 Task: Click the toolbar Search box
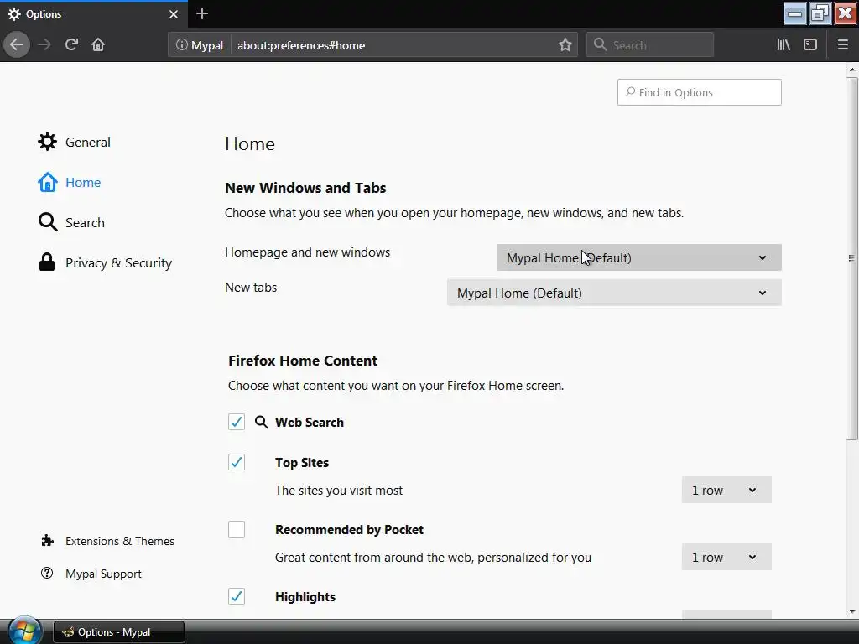coord(650,45)
